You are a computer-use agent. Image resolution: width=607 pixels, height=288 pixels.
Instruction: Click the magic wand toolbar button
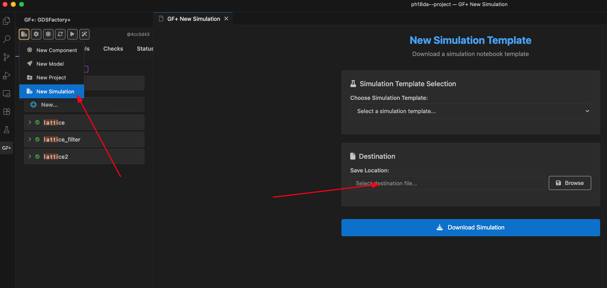tap(84, 34)
